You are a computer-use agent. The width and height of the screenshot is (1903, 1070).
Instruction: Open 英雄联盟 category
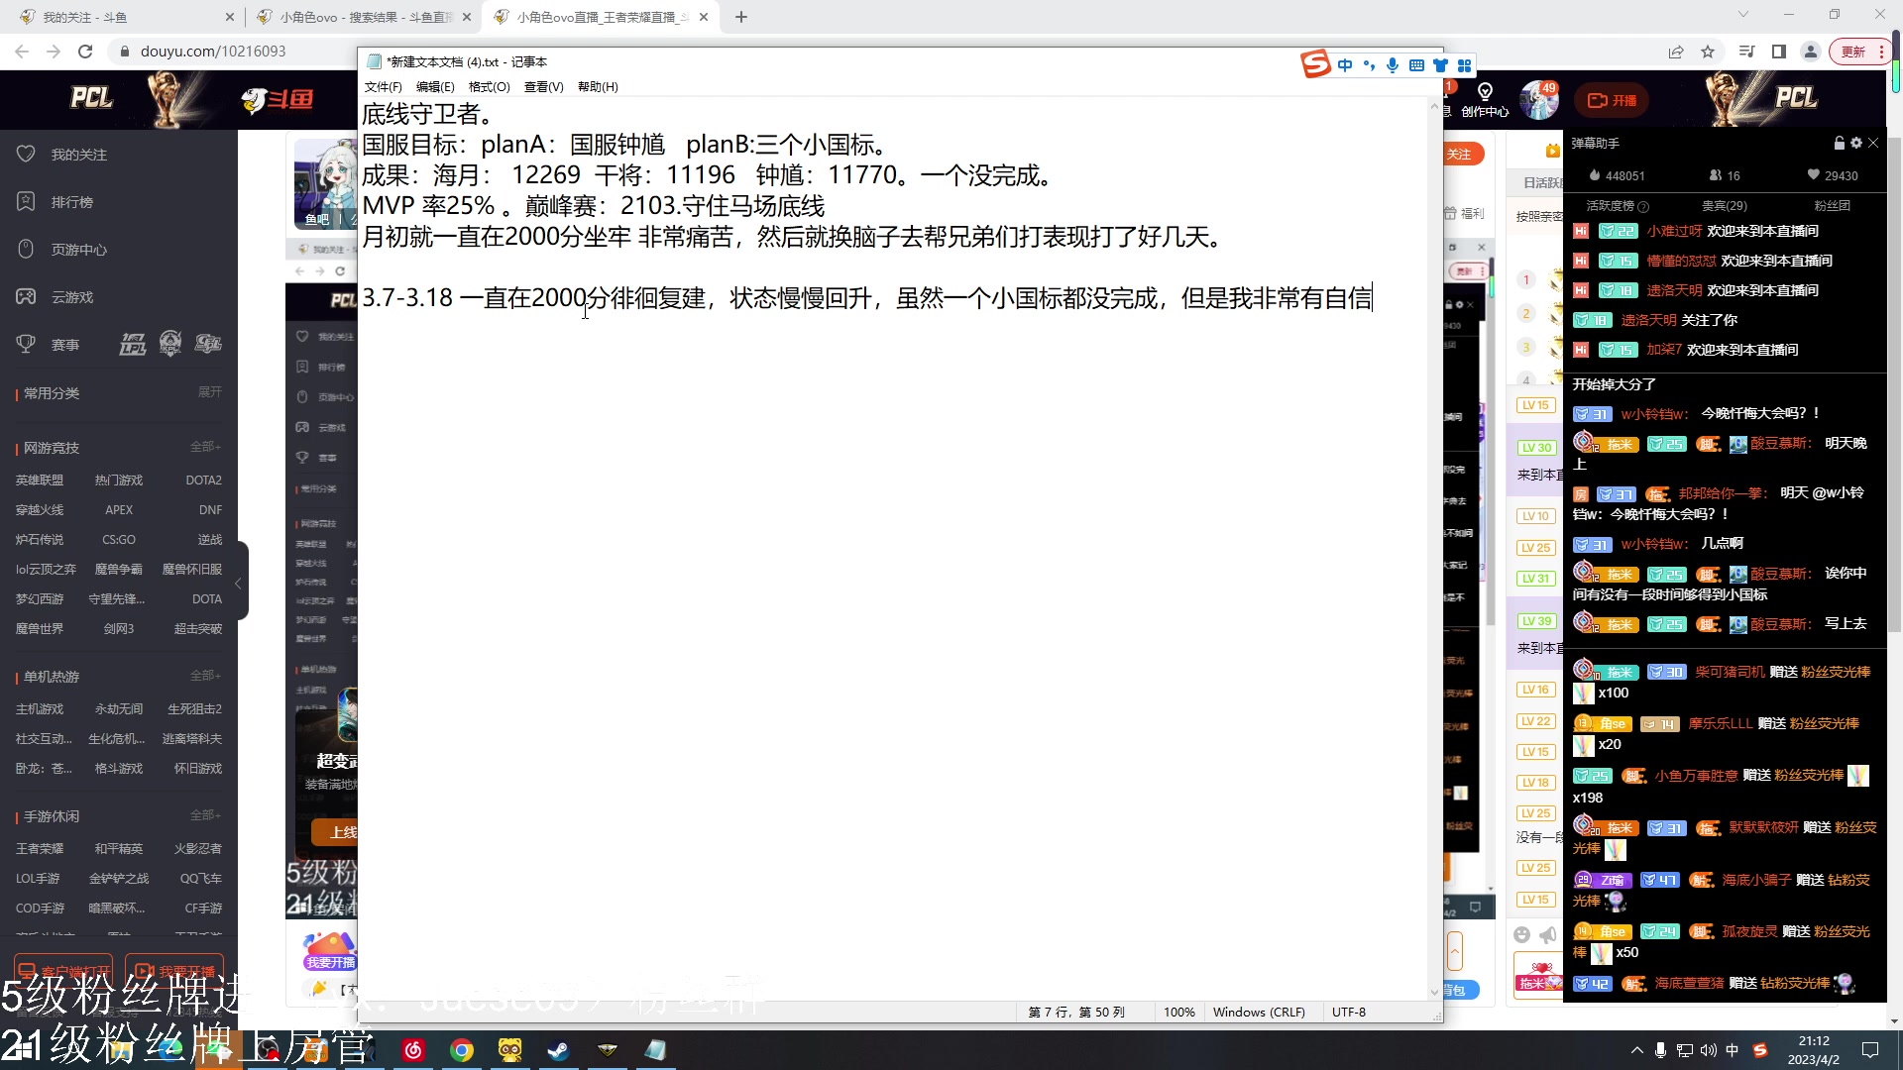[x=40, y=481]
